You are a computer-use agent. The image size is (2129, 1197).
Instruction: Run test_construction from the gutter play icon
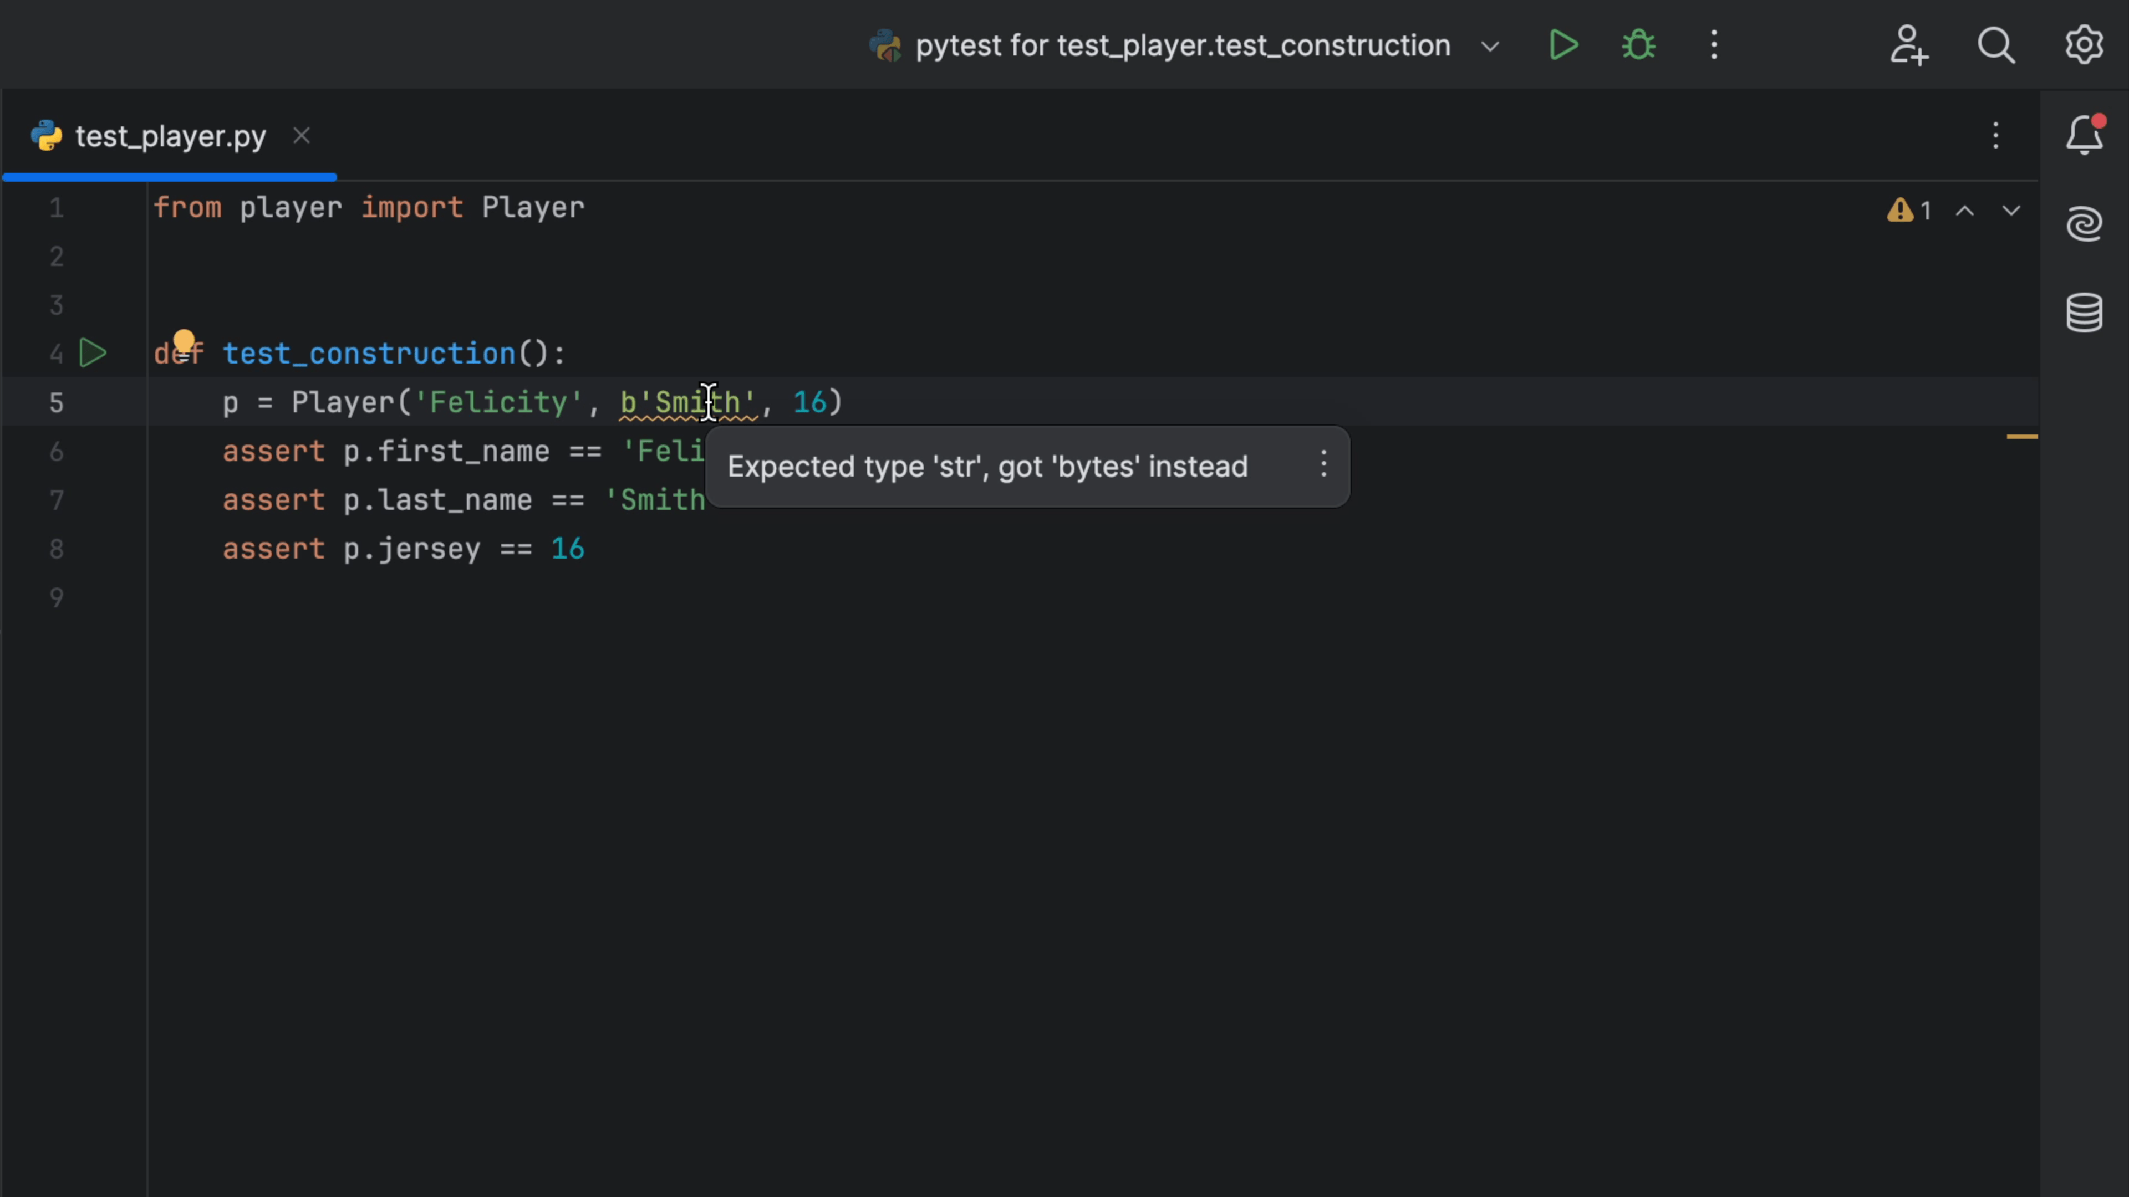pos(93,354)
